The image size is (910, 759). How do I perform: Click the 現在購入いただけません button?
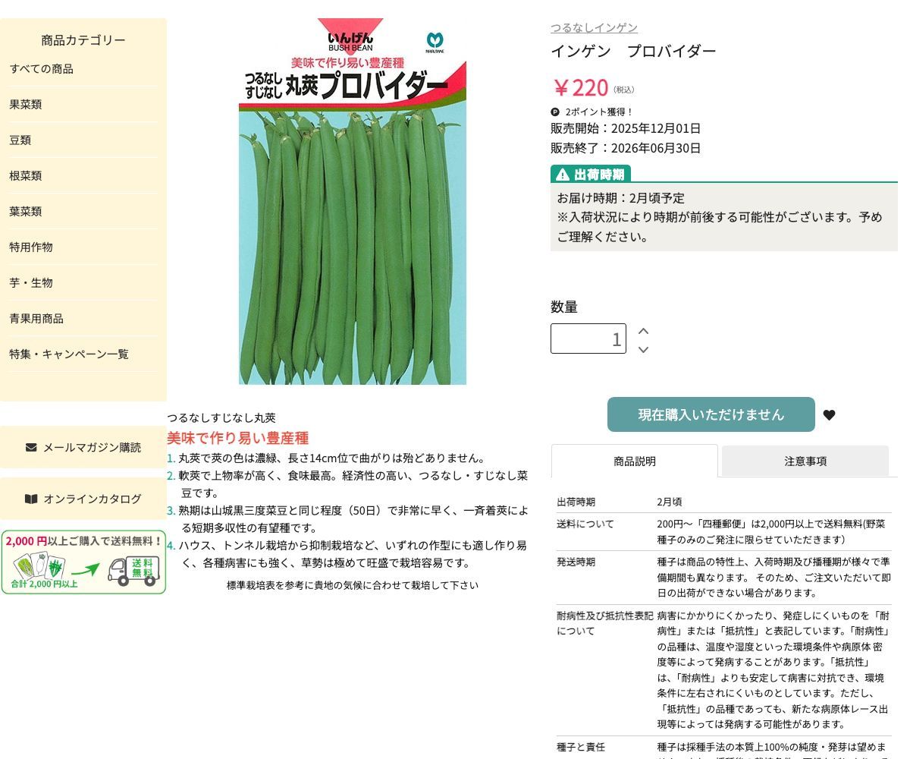(711, 414)
